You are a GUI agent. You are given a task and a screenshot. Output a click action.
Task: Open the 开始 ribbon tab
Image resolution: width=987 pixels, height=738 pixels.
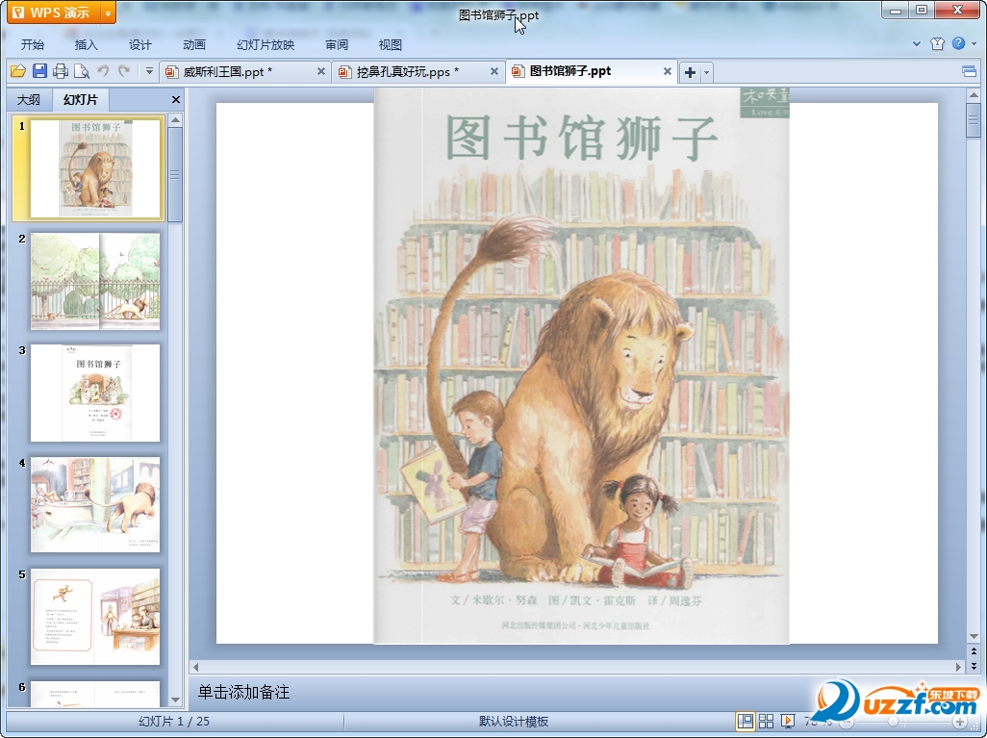pyautogui.click(x=32, y=44)
